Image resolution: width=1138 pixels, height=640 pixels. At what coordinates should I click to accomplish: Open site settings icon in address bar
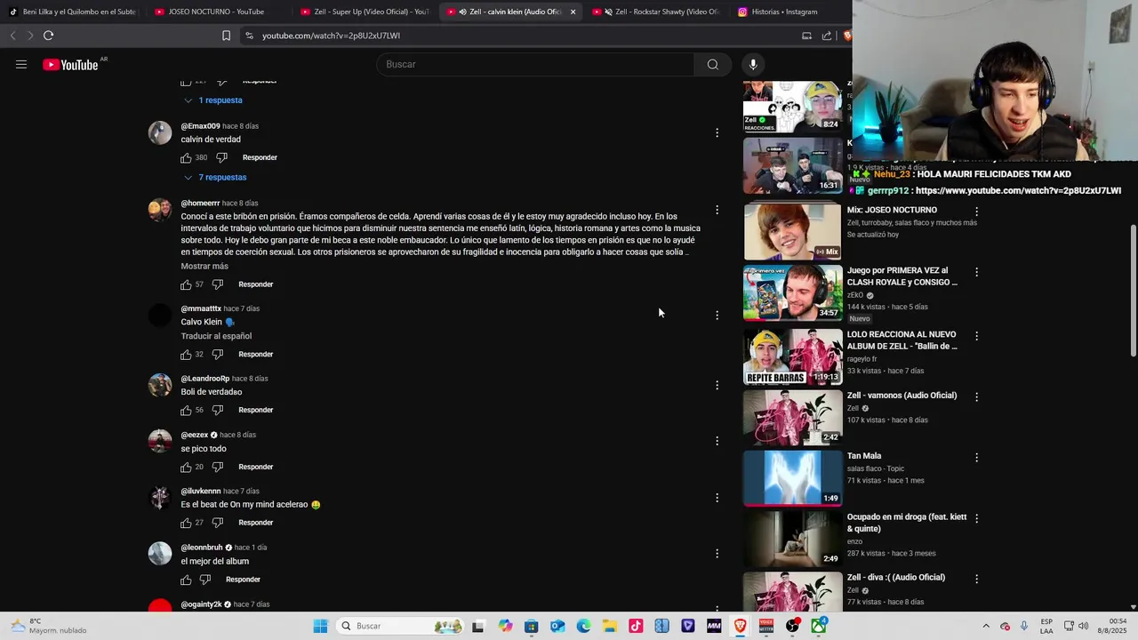[x=250, y=36]
